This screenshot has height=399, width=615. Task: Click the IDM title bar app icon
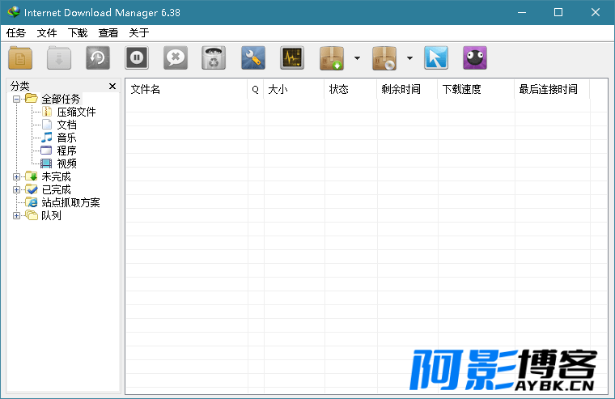click(x=13, y=12)
